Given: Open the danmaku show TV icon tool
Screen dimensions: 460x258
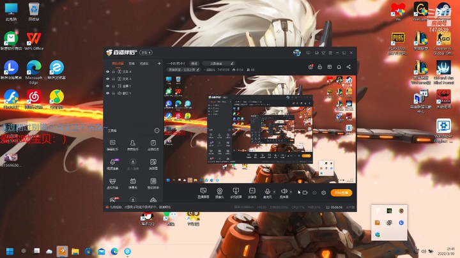Looking at the screenshot, I should point(133,183).
